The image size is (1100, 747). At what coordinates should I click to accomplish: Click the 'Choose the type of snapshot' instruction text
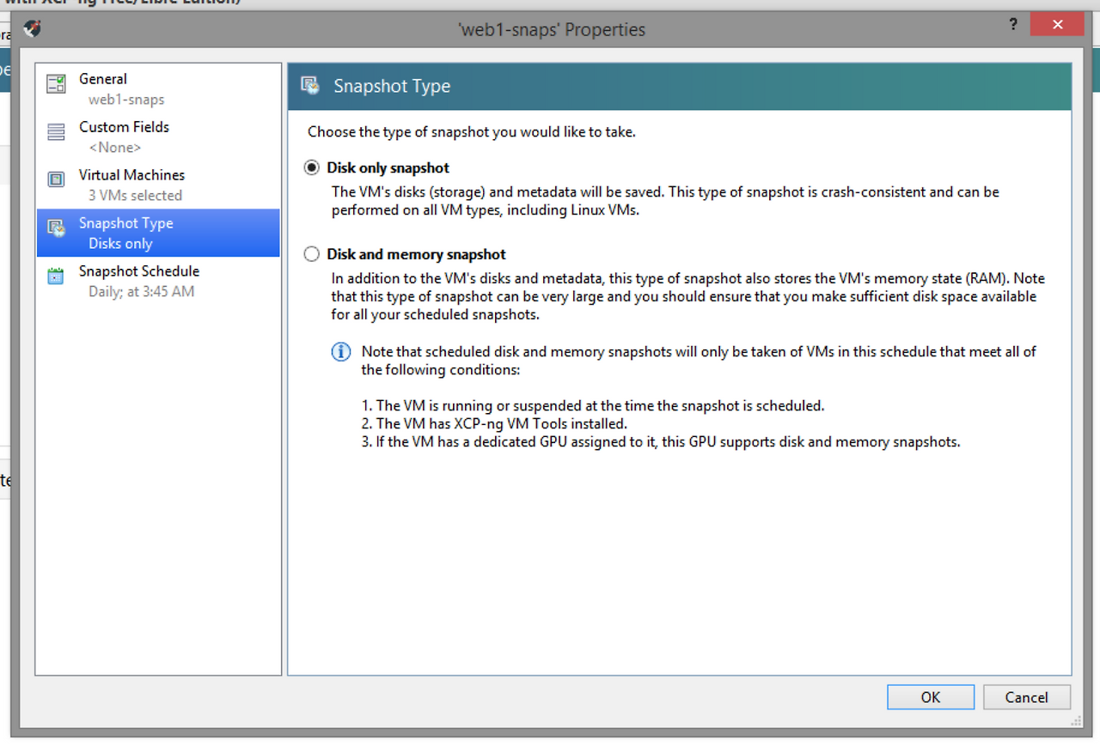click(x=472, y=132)
